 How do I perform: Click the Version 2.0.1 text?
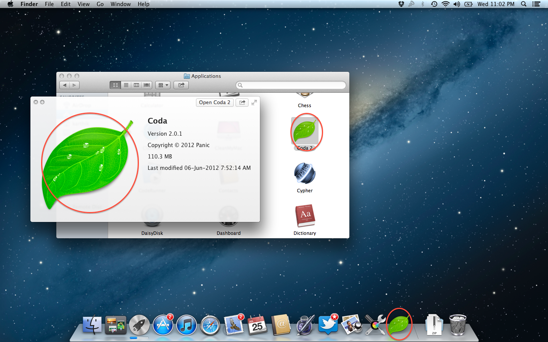tap(165, 134)
